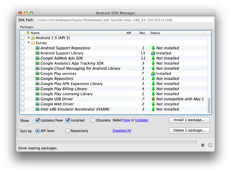Click the SDK Path field
231x174 pixels.
[125, 20]
